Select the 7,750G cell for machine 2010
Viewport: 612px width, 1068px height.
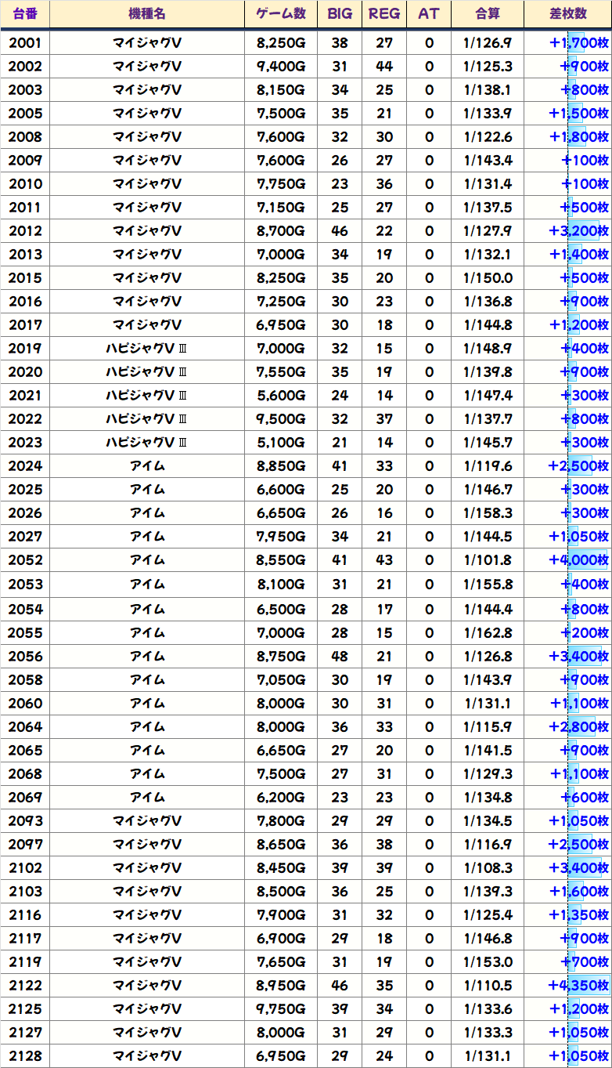coord(281,184)
